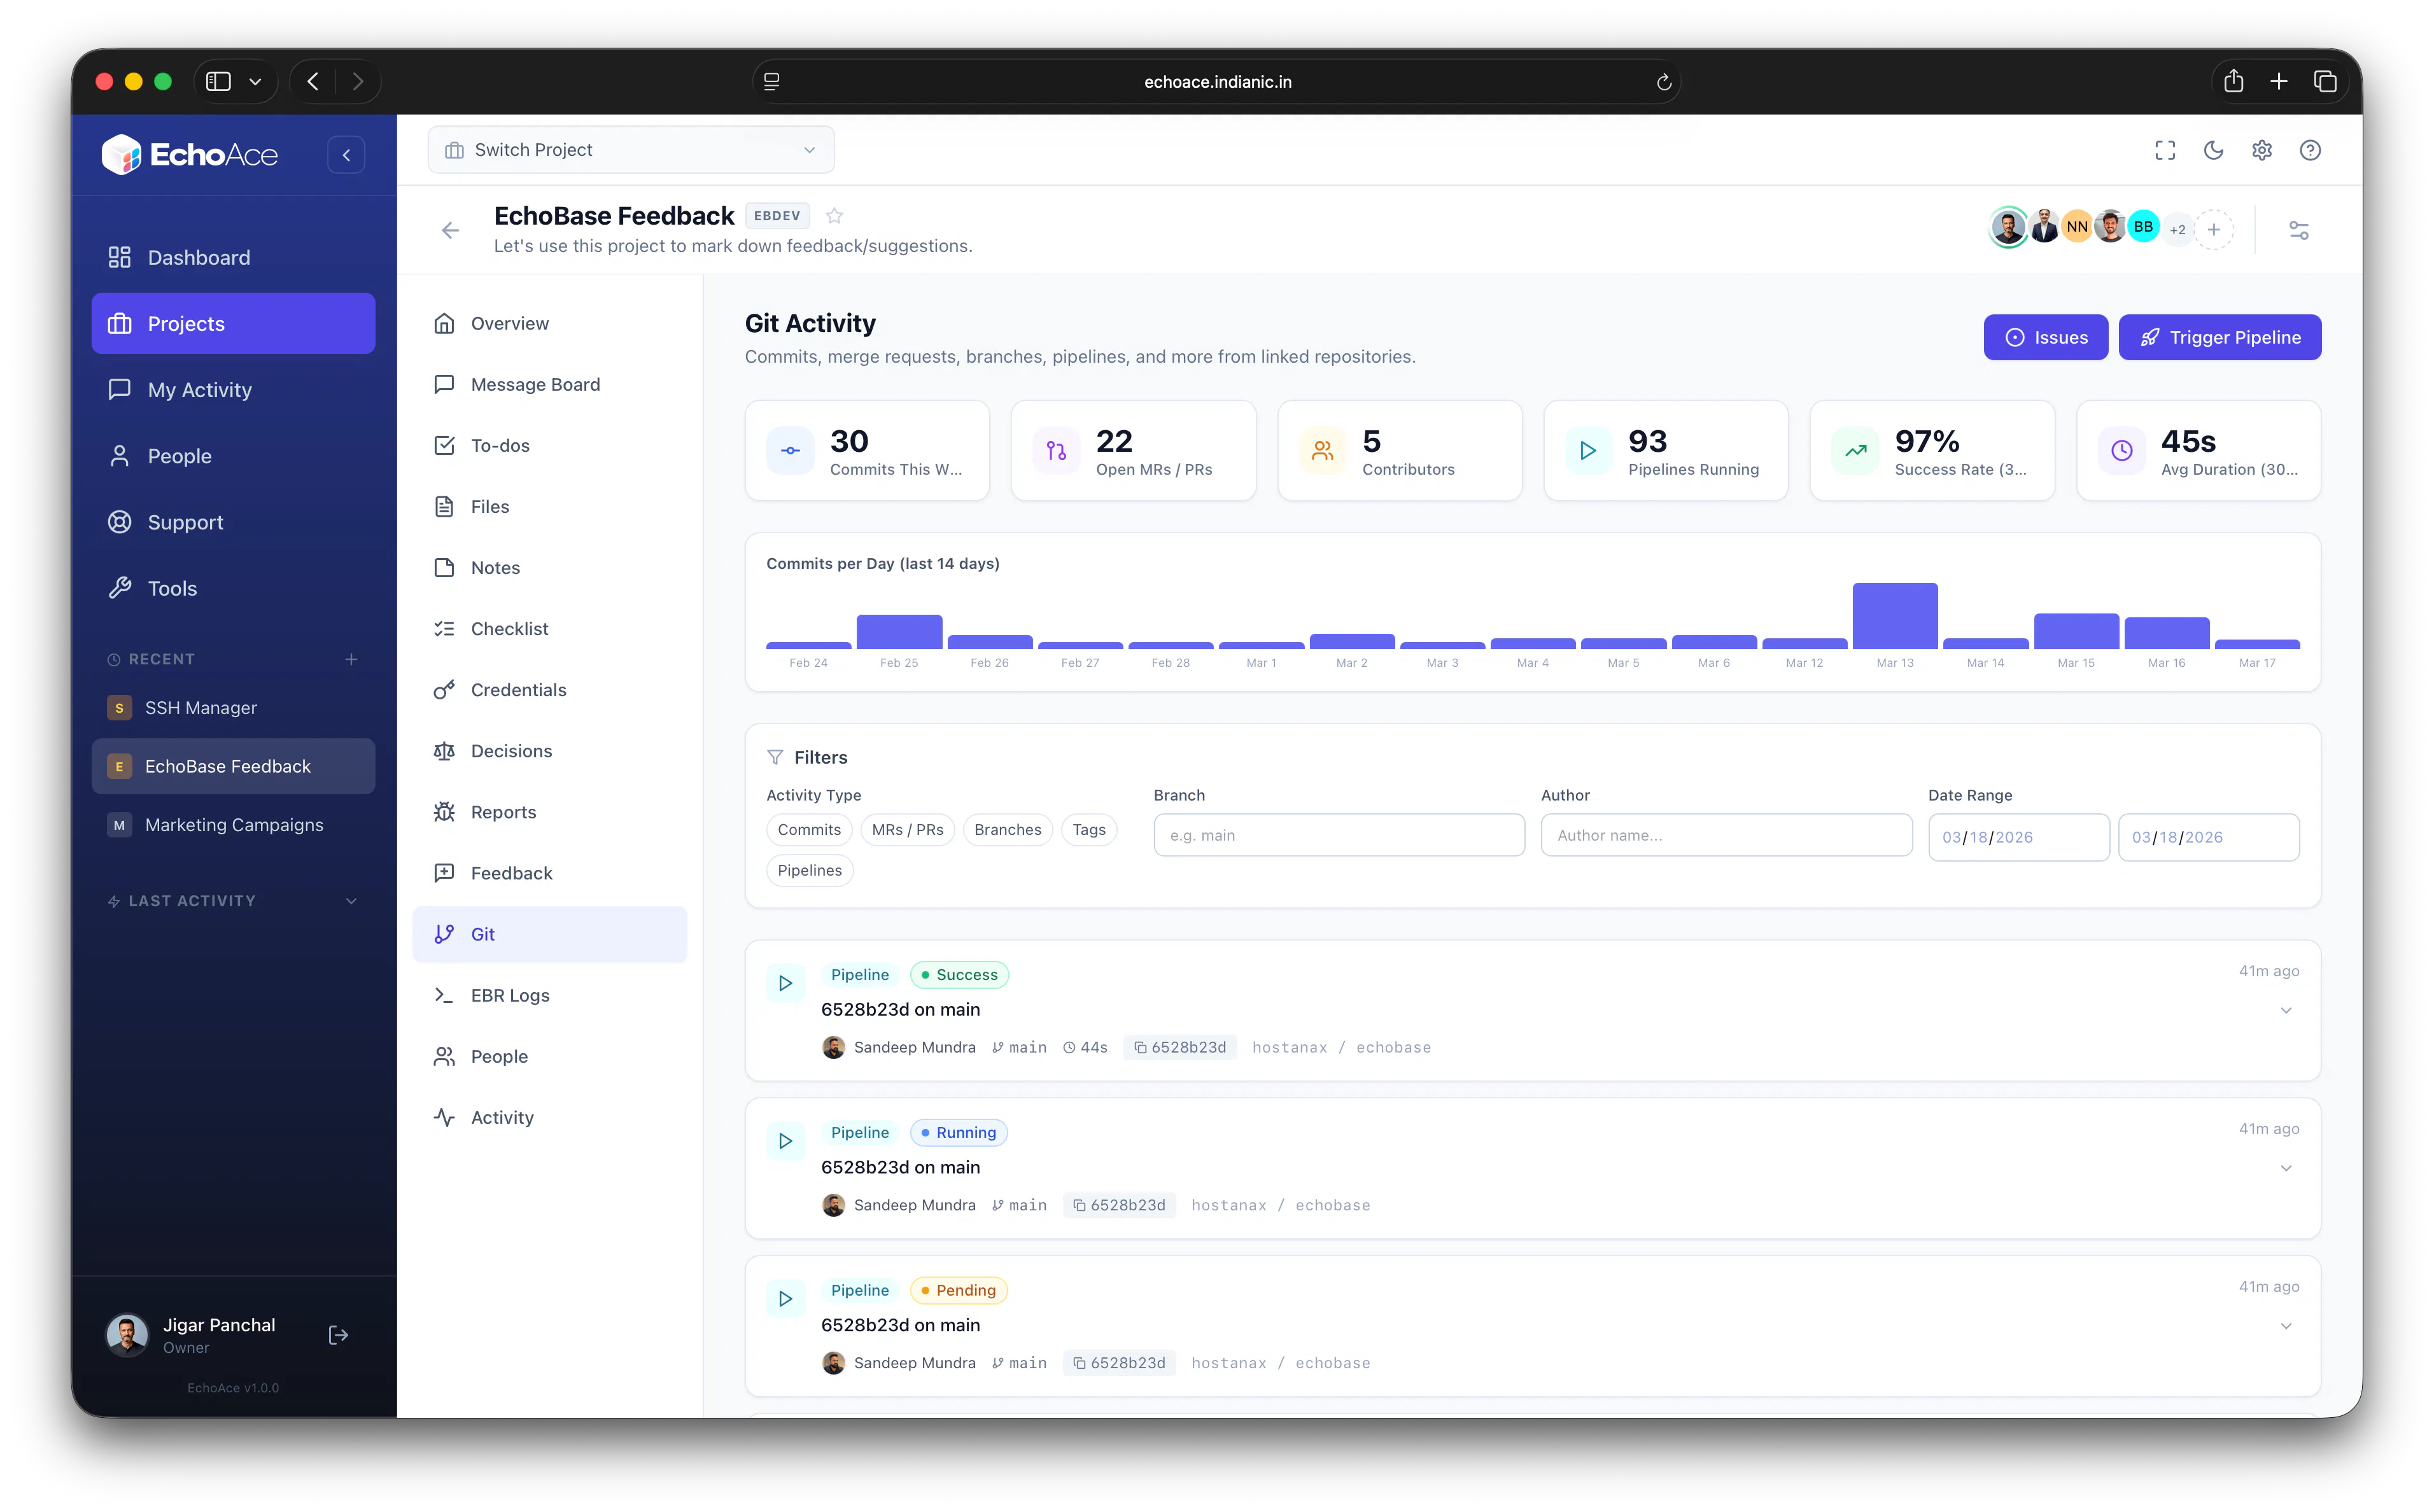Open Dashboard in the main sidebar
2434x1512 pixels.
[x=233, y=258]
